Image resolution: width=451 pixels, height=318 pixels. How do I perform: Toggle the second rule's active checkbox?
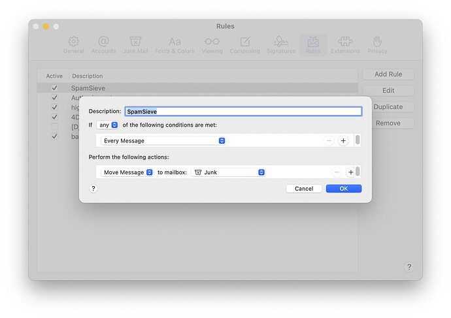pyautogui.click(x=54, y=98)
